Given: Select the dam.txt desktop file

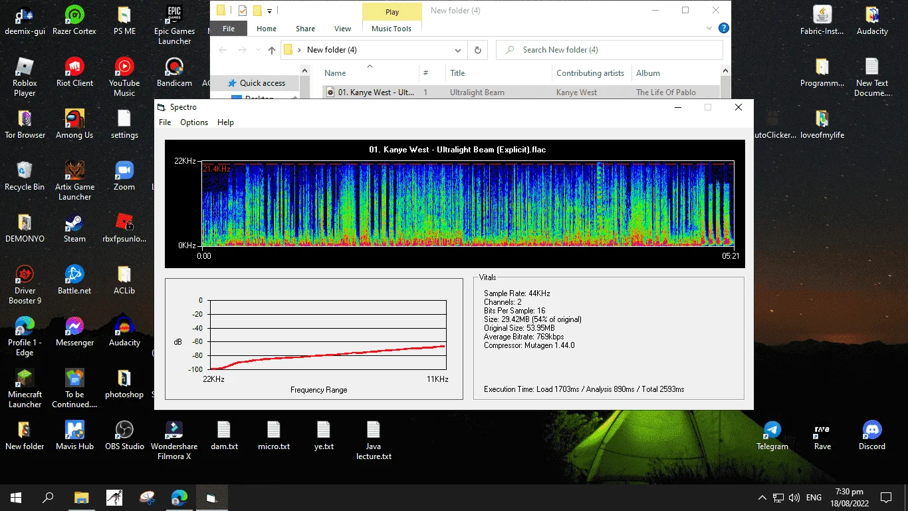Looking at the screenshot, I should click(224, 435).
